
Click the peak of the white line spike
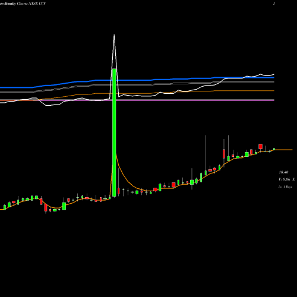click(114, 35)
